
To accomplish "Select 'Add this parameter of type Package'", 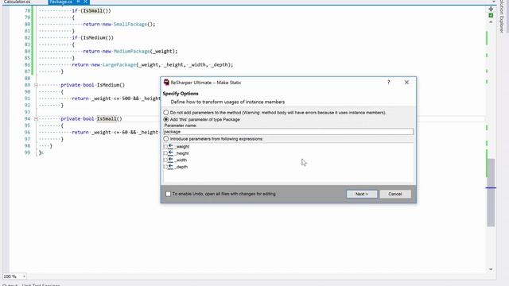I will click(x=166, y=119).
